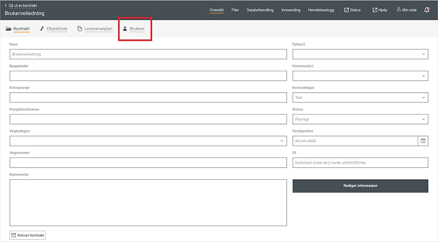Go back via Gå ut av kontrakt

(x=21, y=5)
